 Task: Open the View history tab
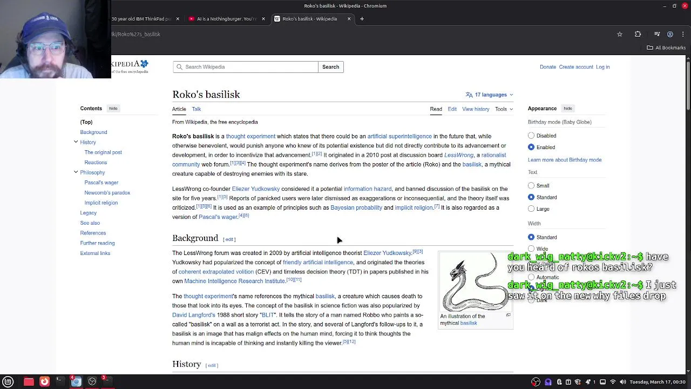(476, 109)
